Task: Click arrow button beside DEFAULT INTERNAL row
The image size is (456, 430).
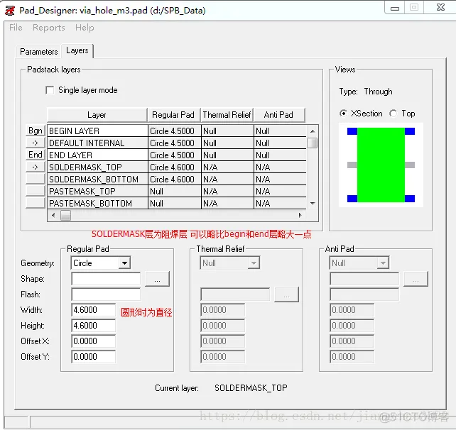Action: click(36, 143)
